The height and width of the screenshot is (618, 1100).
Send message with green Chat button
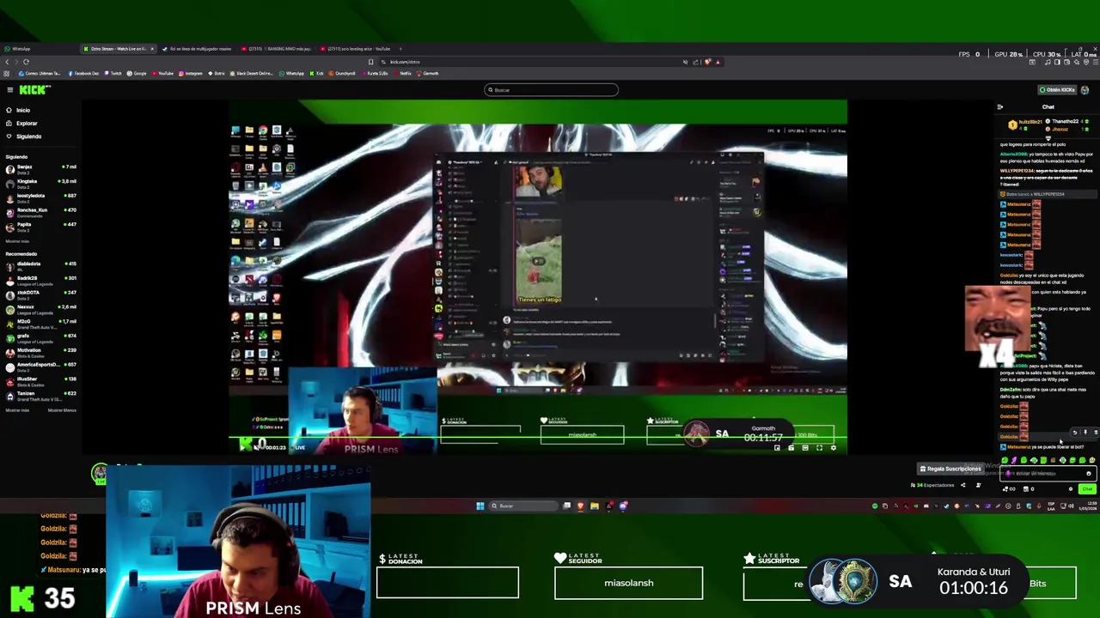[1087, 489]
